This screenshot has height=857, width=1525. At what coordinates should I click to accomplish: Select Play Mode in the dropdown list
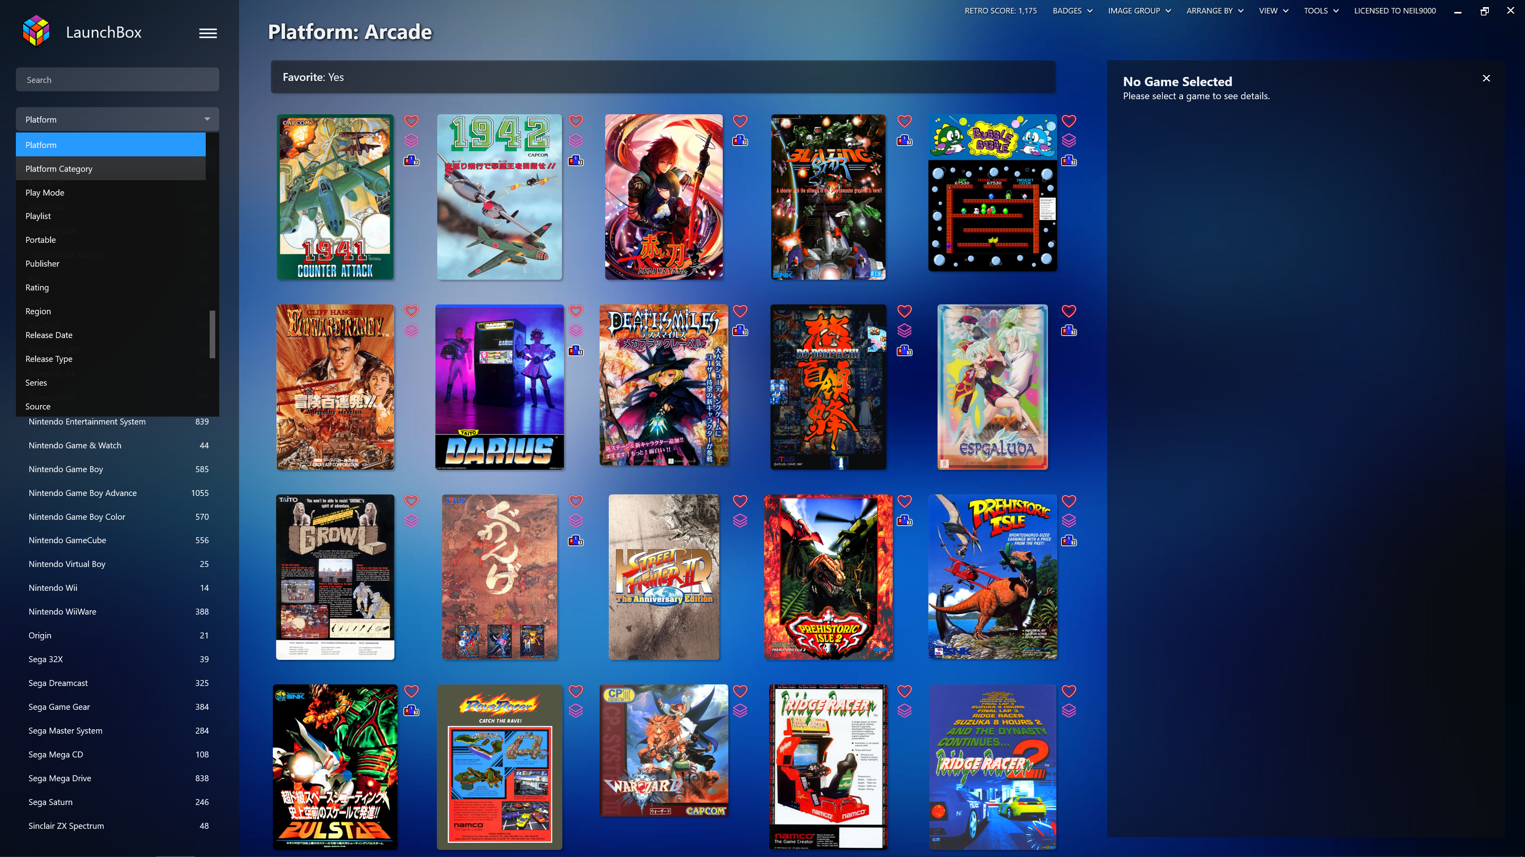[111, 192]
